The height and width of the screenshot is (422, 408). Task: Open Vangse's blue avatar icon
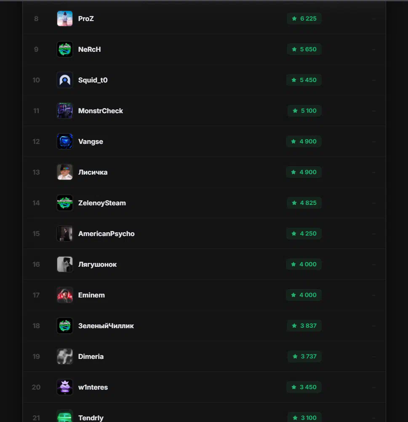click(x=65, y=141)
